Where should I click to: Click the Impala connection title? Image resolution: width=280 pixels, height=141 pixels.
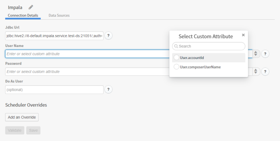[x=15, y=7]
